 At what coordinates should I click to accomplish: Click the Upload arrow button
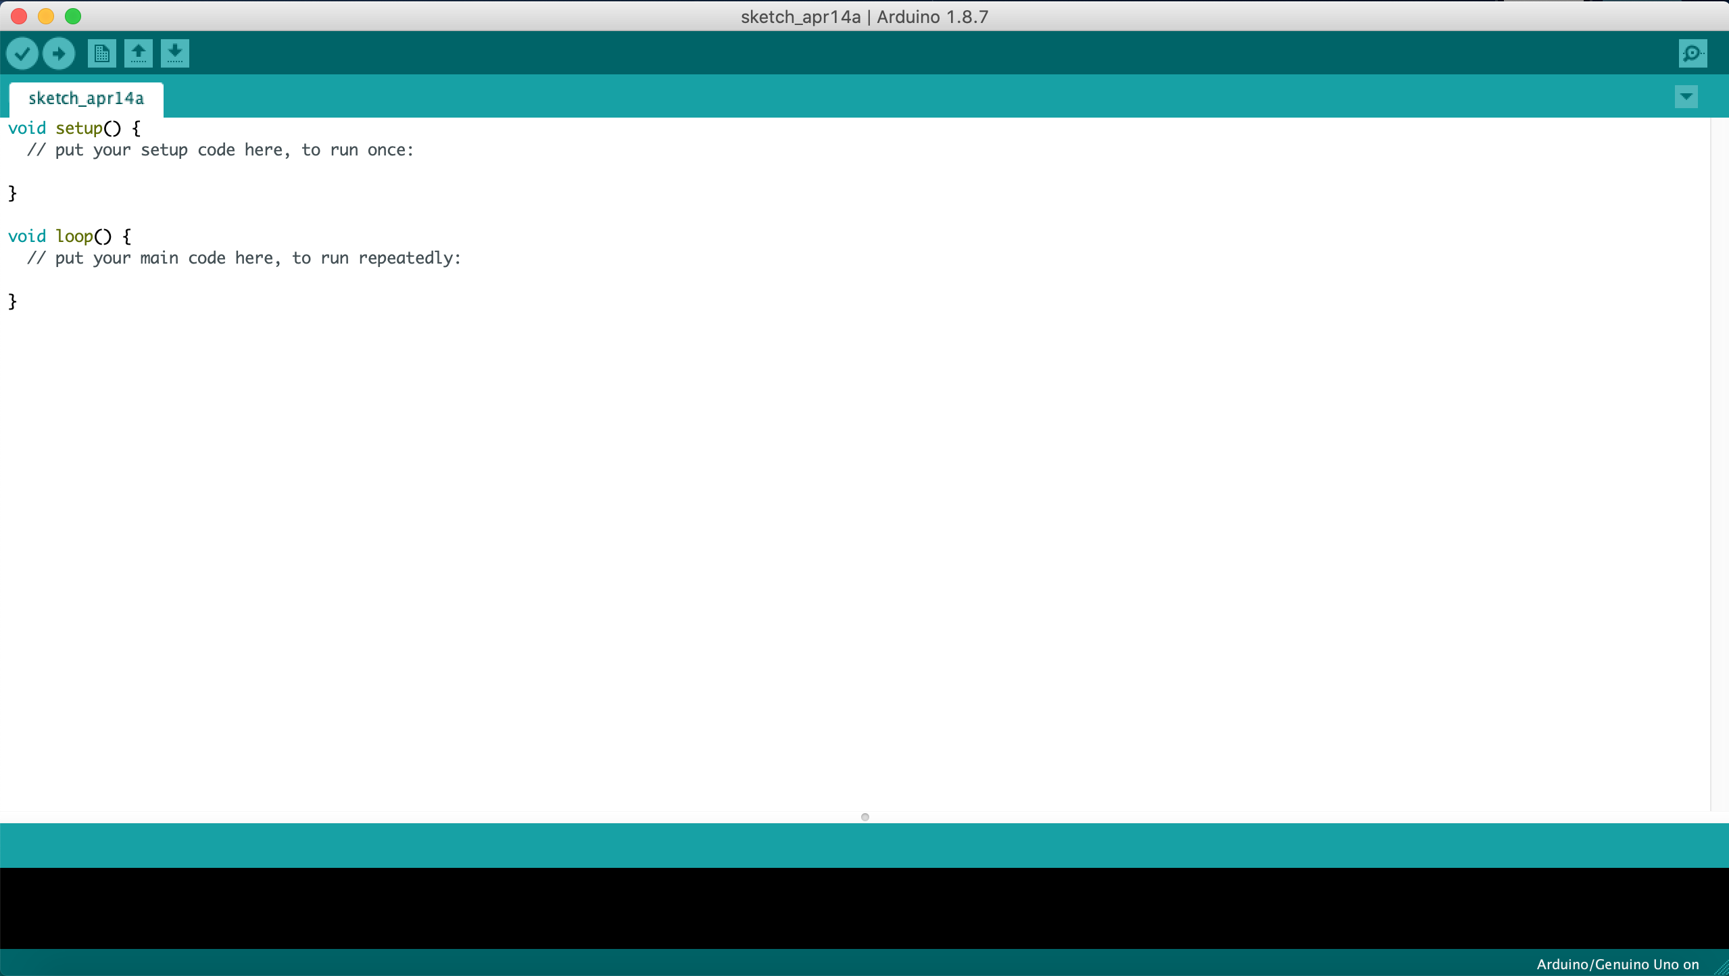59,53
